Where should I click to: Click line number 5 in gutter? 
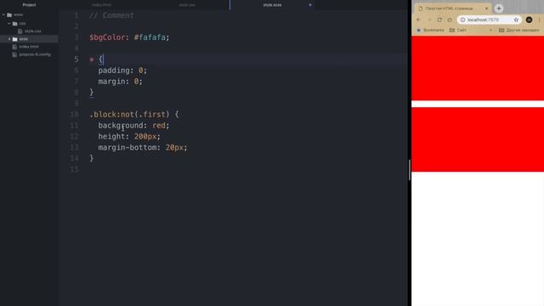(76, 59)
